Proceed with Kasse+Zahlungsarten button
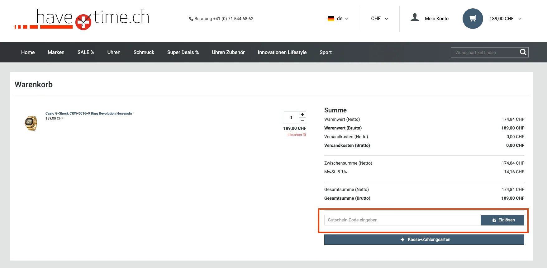Viewport: 547px width, 268px height. tap(424, 239)
